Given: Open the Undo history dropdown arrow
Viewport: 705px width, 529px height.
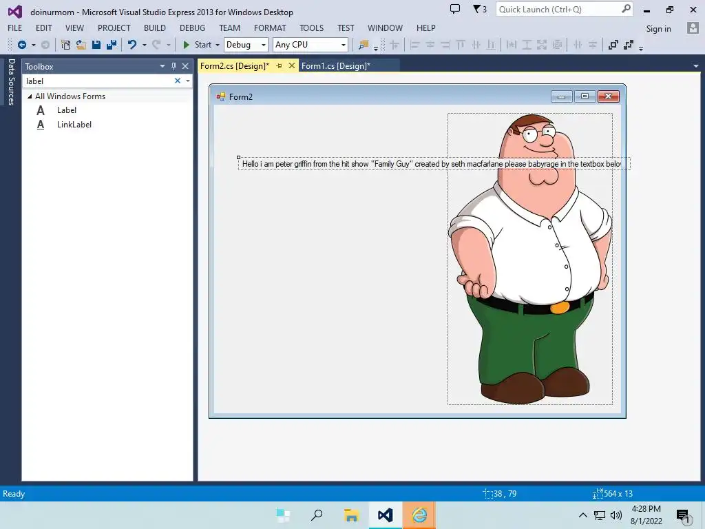Looking at the screenshot, I should (x=145, y=45).
